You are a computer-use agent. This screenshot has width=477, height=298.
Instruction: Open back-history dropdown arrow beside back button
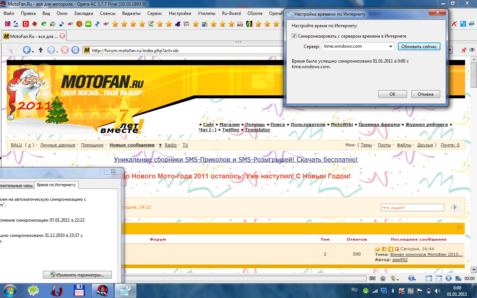tap(32, 51)
